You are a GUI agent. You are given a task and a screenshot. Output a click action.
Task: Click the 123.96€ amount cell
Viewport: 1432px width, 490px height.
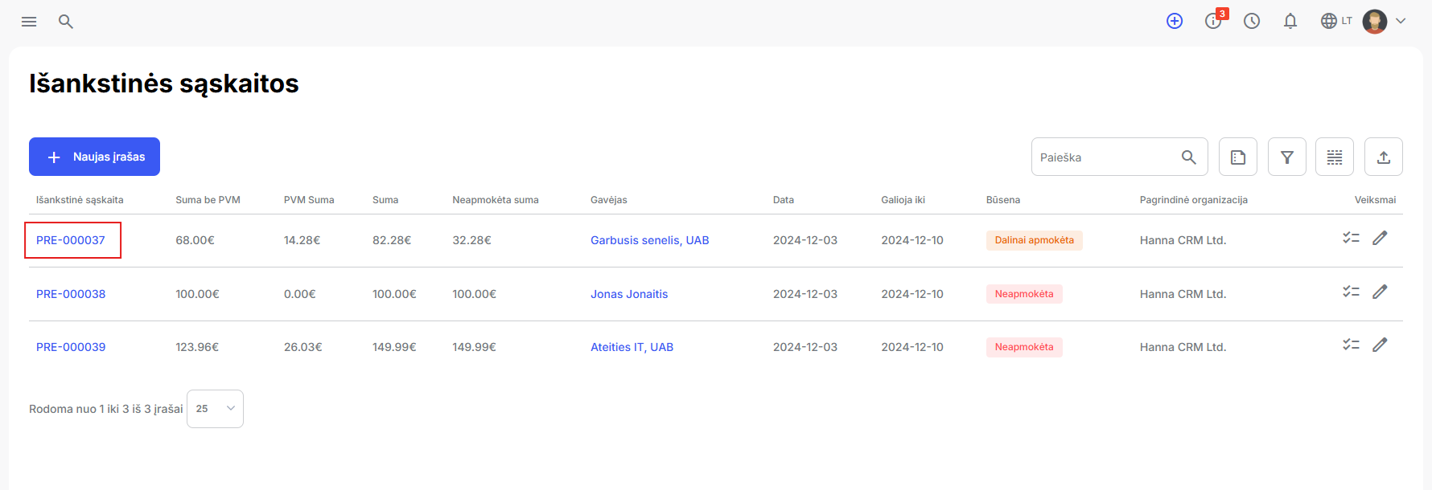click(197, 347)
